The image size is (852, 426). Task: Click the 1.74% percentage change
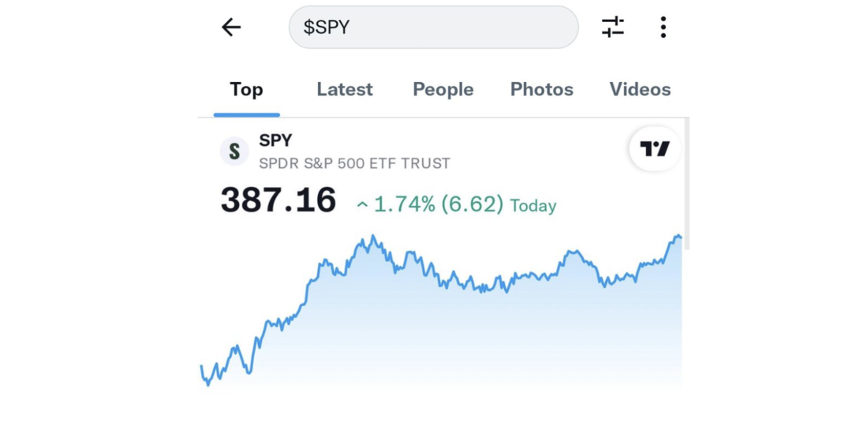pos(405,204)
